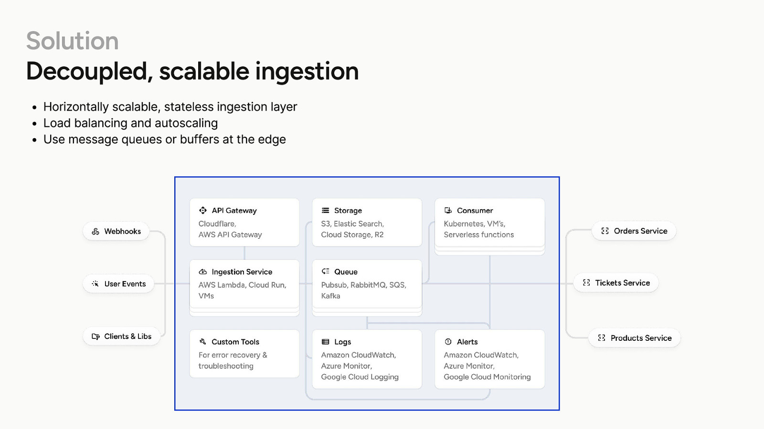Click the API Gateway icon
Image resolution: width=764 pixels, height=429 pixels.
point(203,210)
